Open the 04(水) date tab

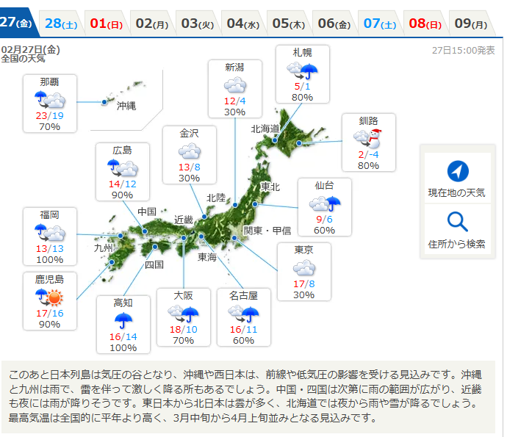point(243,24)
